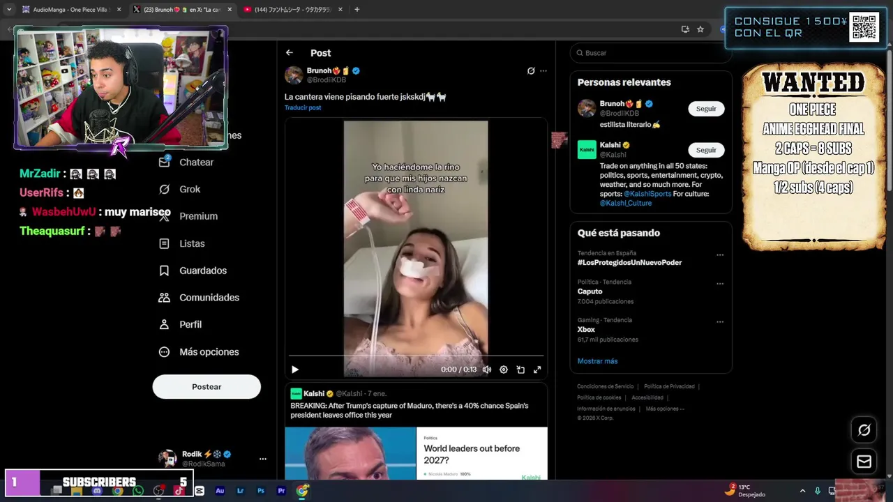This screenshot has width=893, height=502.
Task: Close the AudioManga tab
Action: (119, 10)
